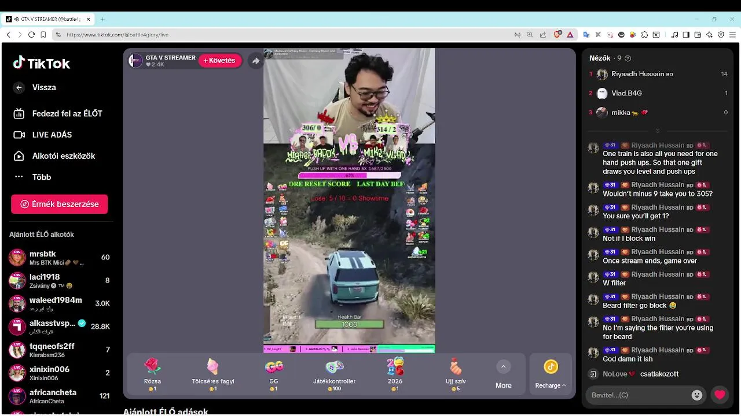The image size is (741, 416).
Task: Open viewer mikka in ranking
Action: pos(658,113)
